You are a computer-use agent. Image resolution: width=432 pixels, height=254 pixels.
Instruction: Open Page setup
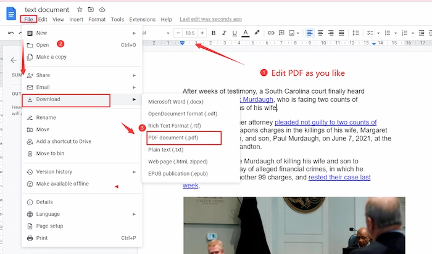[x=82, y=226]
